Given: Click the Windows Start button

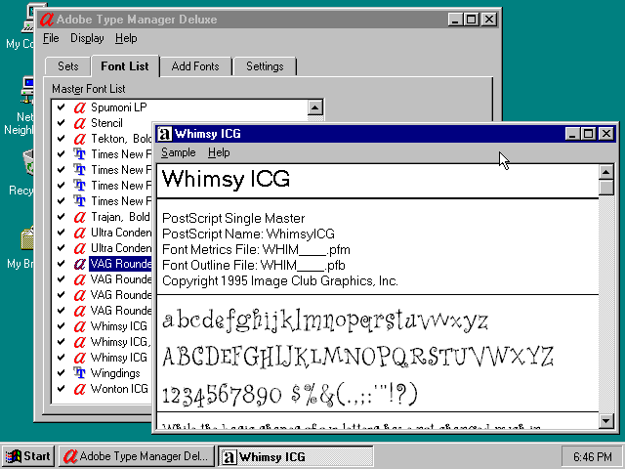Looking at the screenshot, I should (x=28, y=456).
